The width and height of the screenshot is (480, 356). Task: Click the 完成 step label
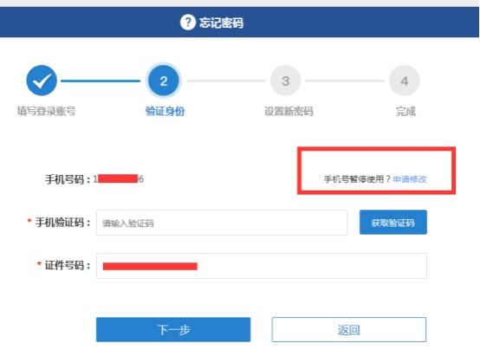coord(405,111)
